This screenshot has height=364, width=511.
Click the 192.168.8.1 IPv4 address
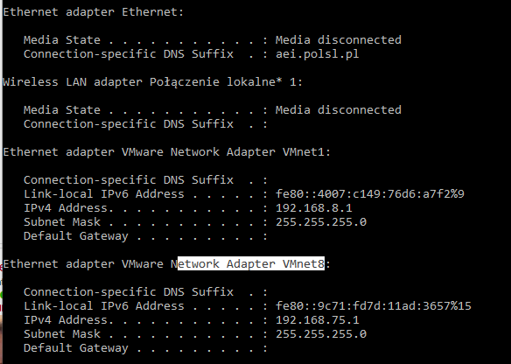[x=314, y=208]
